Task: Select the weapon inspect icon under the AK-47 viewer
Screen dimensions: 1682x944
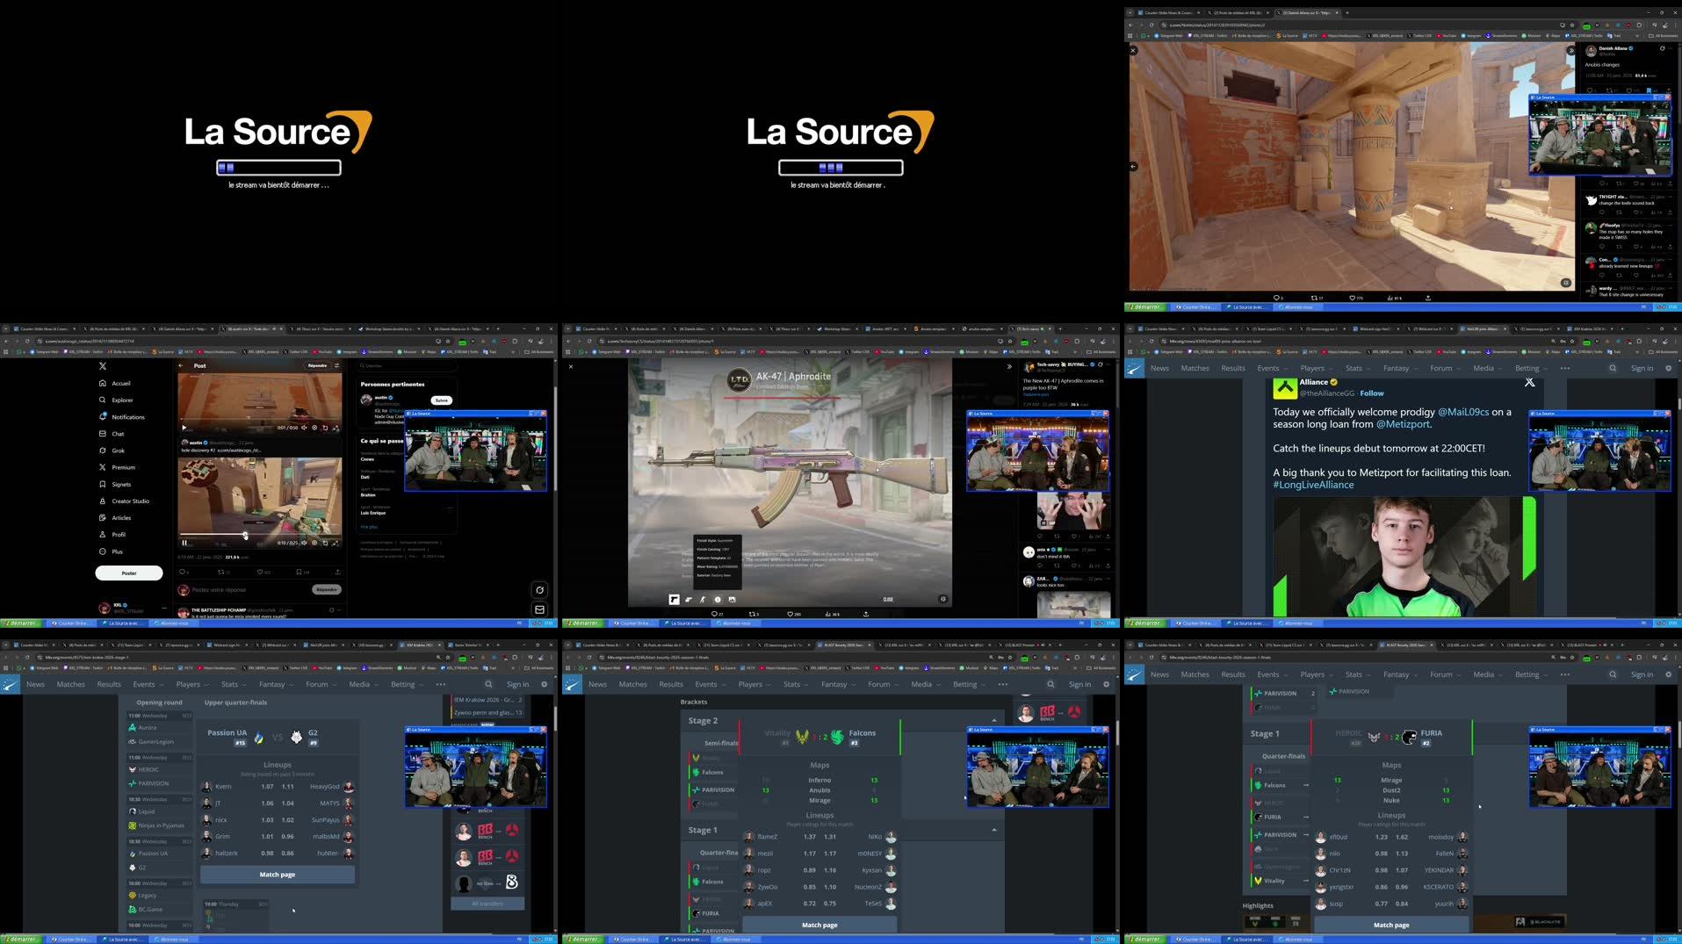Action: 674,600
